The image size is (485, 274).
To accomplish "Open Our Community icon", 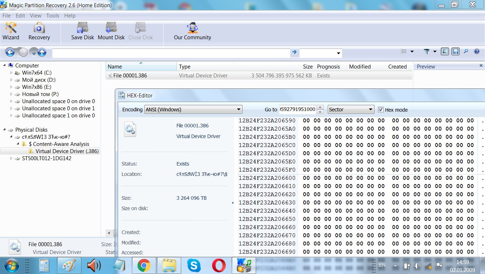I will [192, 31].
